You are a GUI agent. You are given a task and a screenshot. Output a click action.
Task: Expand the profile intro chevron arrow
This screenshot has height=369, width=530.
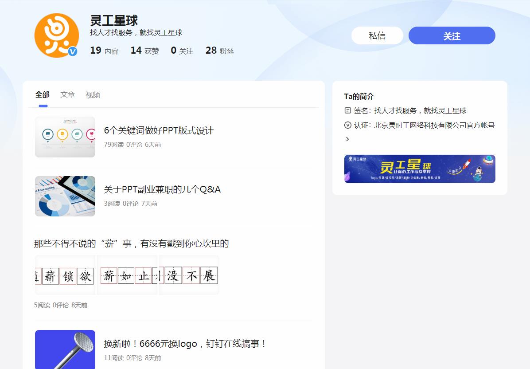[x=347, y=139]
